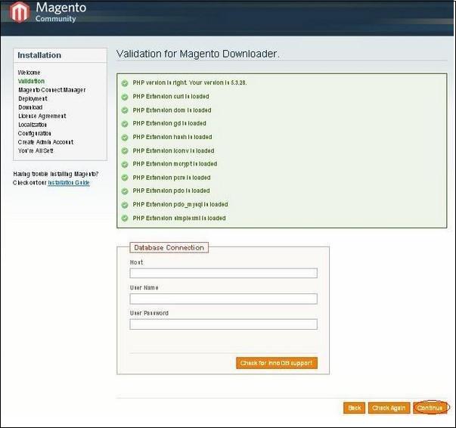Click the Having trouble installing Magento text
The width and height of the screenshot is (456, 428).
55,174
